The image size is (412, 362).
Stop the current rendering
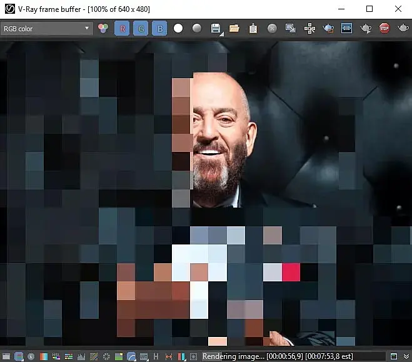[x=384, y=28]
